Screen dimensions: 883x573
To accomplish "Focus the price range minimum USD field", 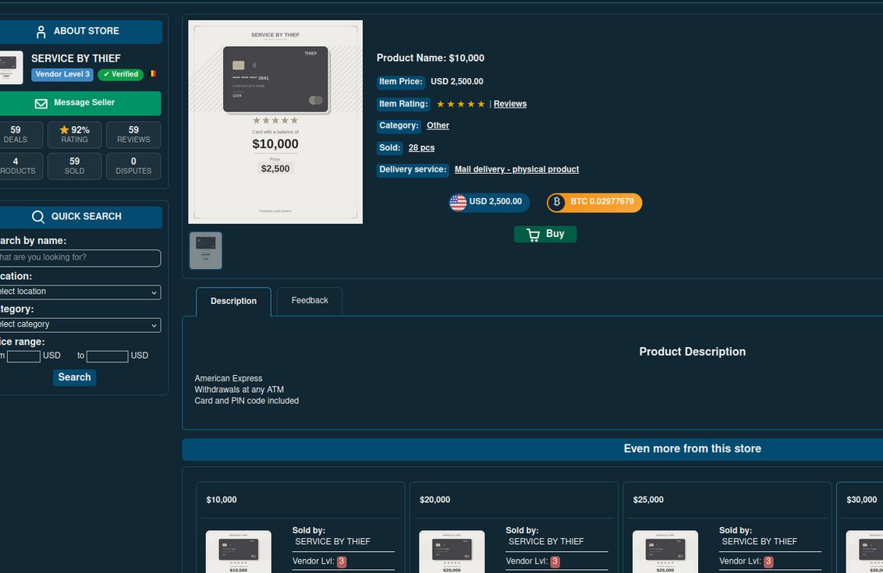I will click(23, 356).
